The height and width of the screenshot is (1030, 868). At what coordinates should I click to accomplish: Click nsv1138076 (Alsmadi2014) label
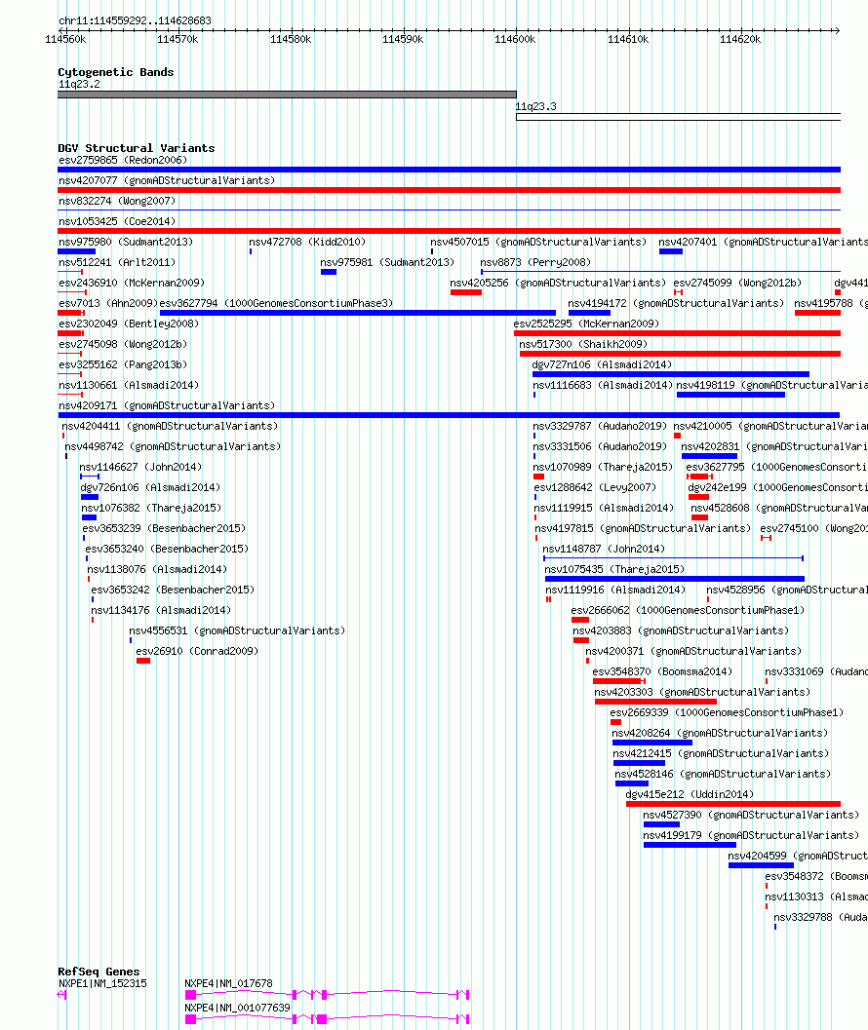point(157,567)
